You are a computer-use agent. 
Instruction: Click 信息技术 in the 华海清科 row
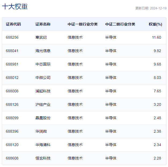75,145
